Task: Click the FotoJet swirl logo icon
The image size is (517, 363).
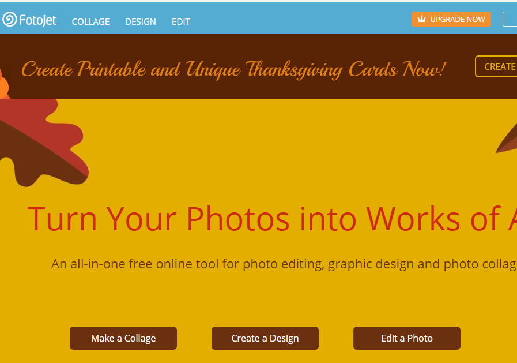Action: click(10, 19)
